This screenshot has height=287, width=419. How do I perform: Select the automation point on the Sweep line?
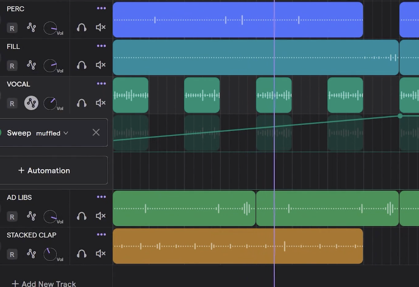[x=400, y=116]
